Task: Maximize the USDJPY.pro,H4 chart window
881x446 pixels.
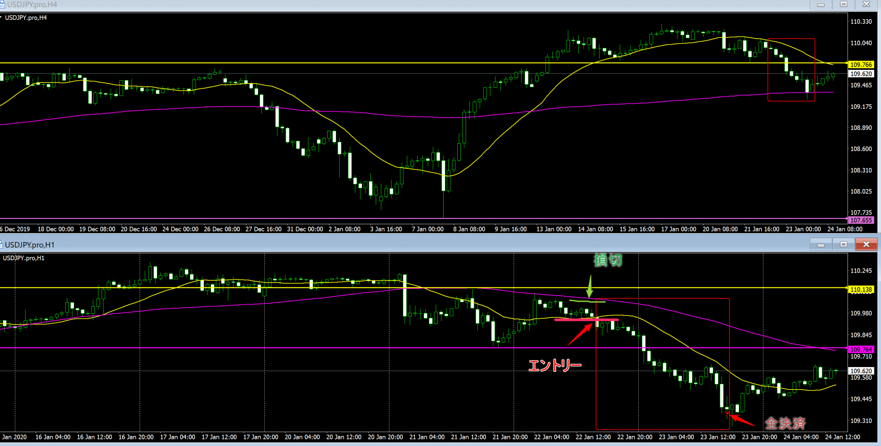Action: tap(844, 4)
